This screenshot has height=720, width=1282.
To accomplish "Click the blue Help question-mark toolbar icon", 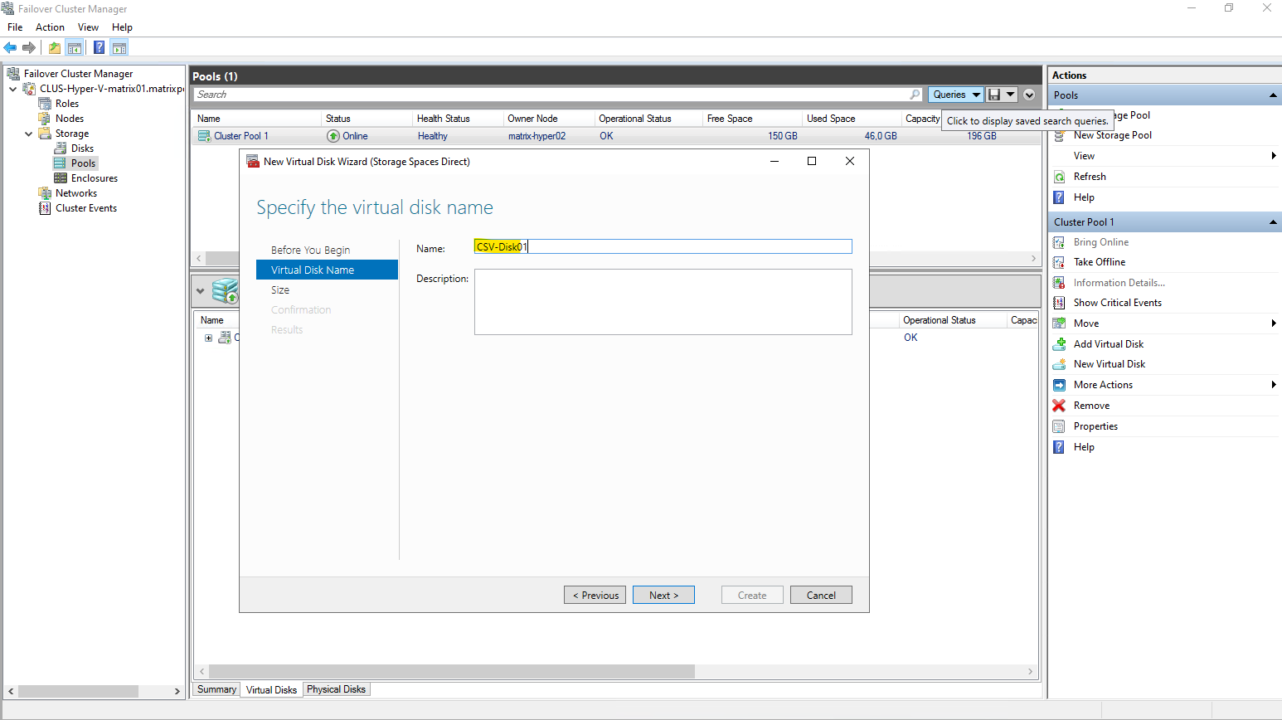I will [99, 48].
